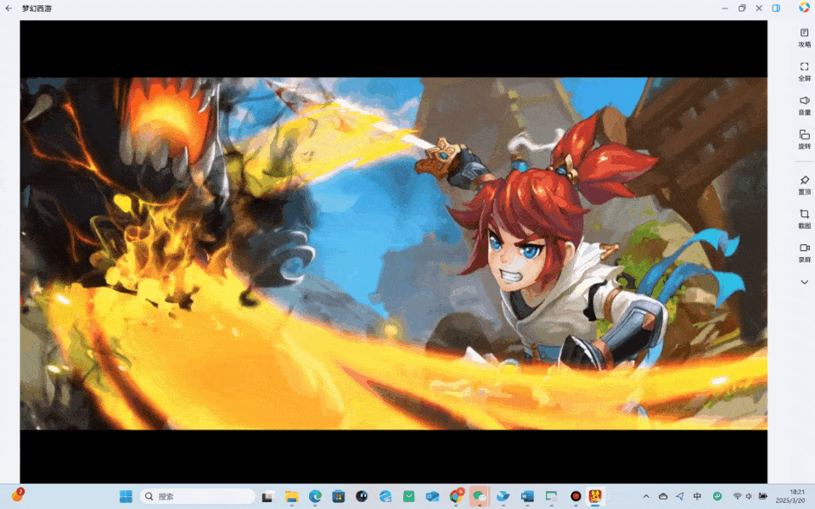Go back using the arrow beside 梦幻西游
This screenshot has width=815, height=509.
click(x=8, y=8)
